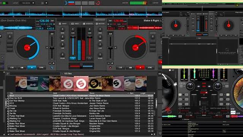The width and height of the screenshot is (243, 137).
Task: Click the red right deck indicator icon top center
Action: pos(98,3)
